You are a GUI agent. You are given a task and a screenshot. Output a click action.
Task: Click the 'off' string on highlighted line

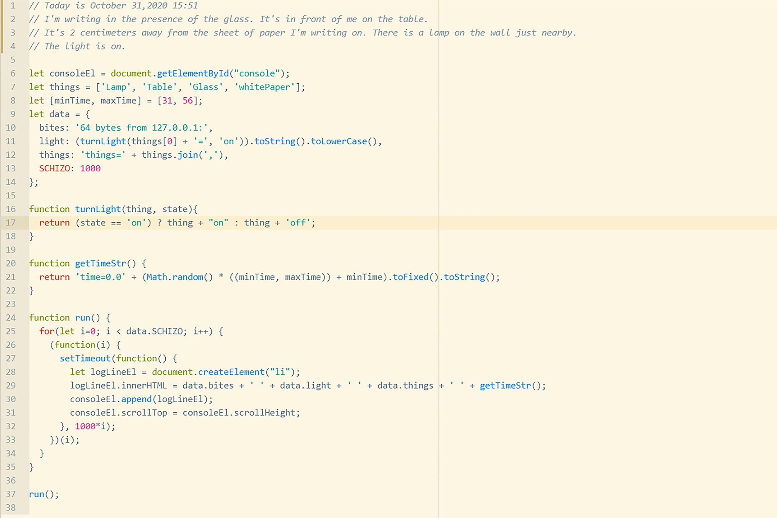[x=298, y=223]
